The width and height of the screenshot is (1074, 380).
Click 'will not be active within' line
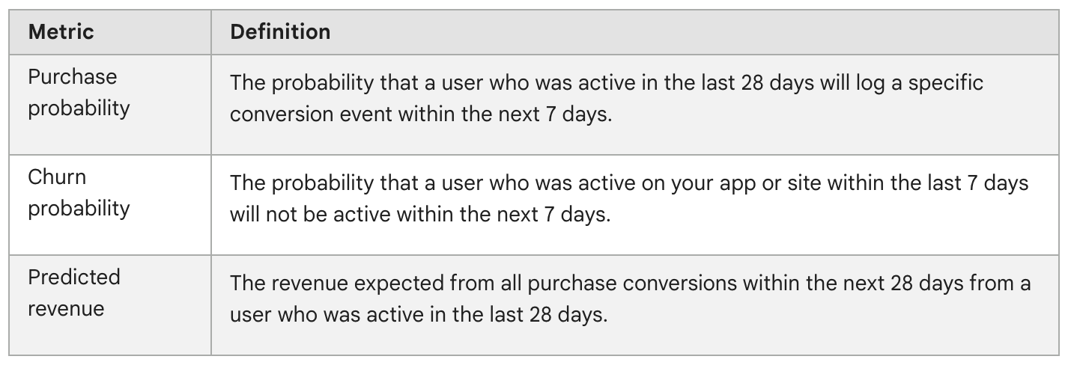420,215
